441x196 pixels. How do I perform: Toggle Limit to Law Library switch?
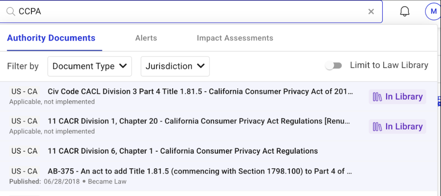click(334, 66)
